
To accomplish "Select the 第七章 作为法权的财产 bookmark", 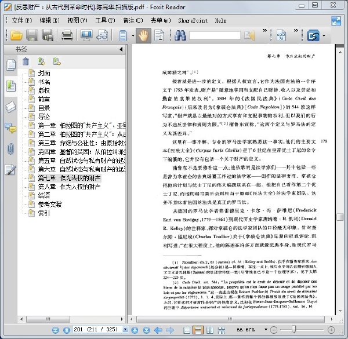I will click(x=69, y=178).
